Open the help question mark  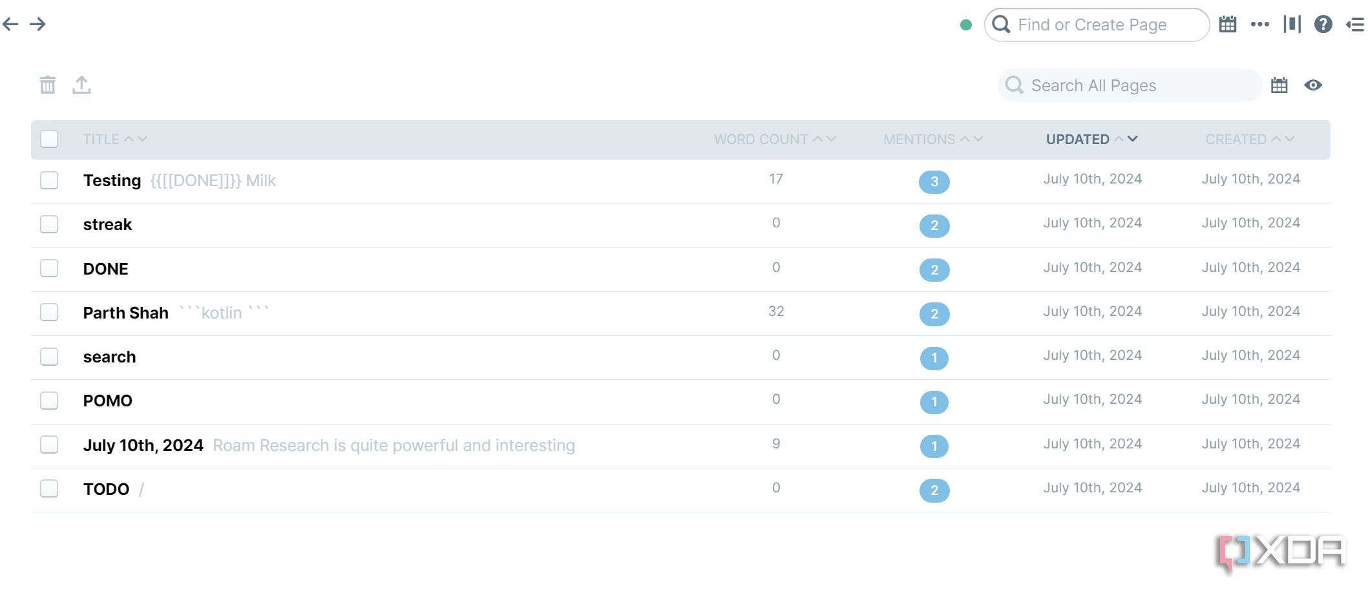point(1323,25)
